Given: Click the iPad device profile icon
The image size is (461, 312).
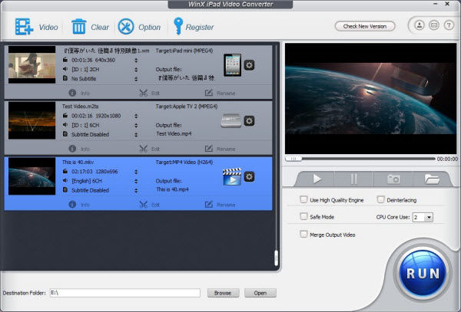Looking at the screenshot, I should 232,65.
